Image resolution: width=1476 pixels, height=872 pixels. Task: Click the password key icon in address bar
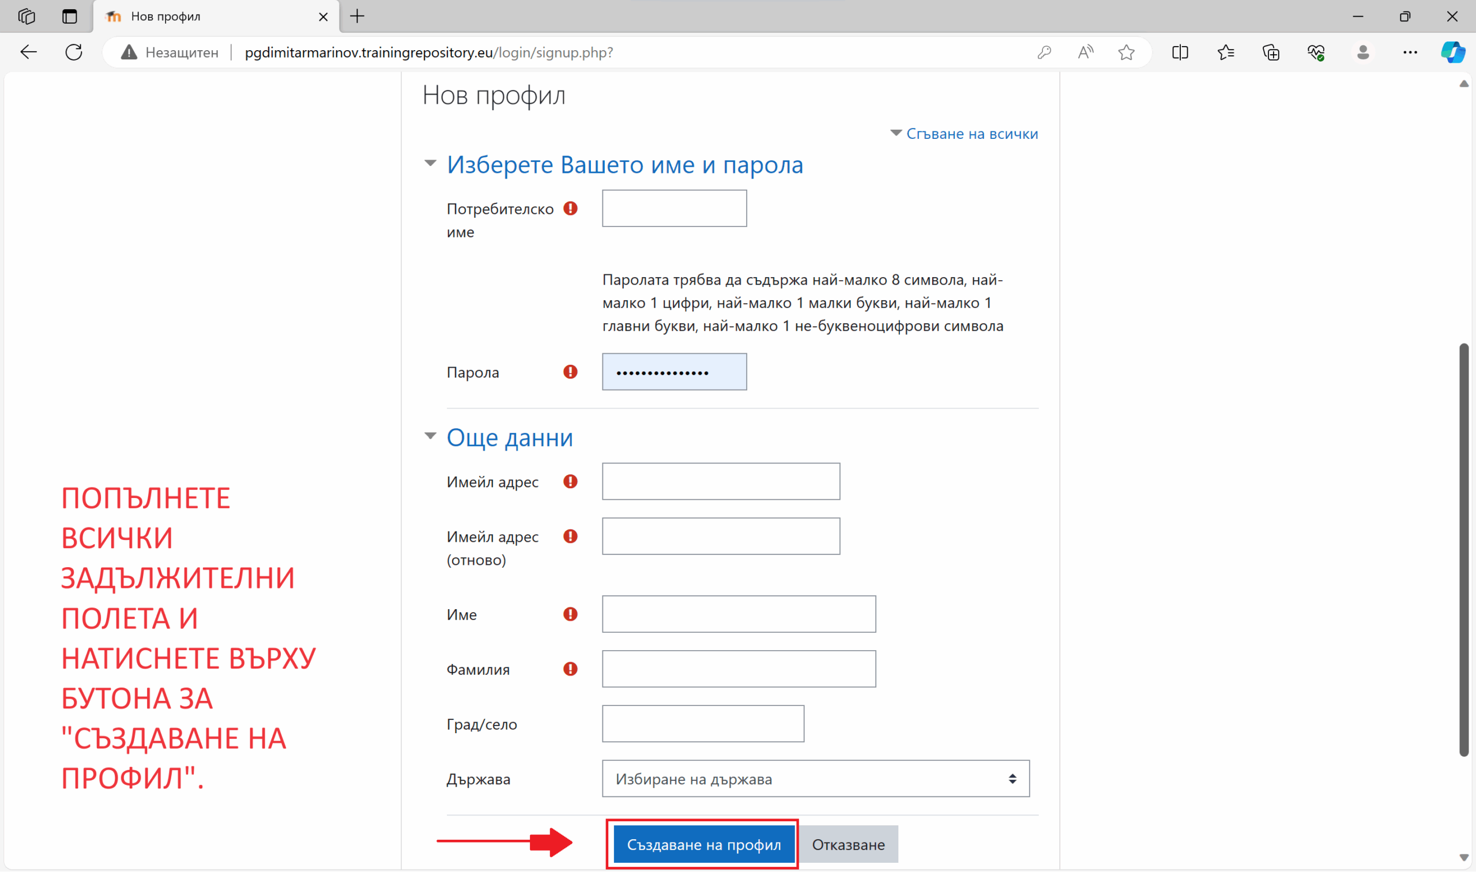pos(1044,52)
